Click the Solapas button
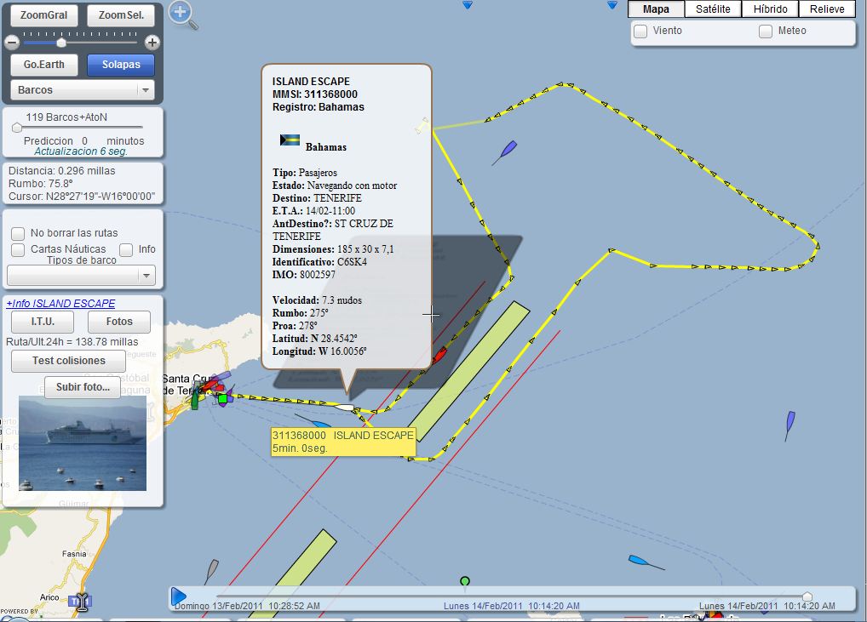This screenshot has width=867, height=622. click(121, 65)
